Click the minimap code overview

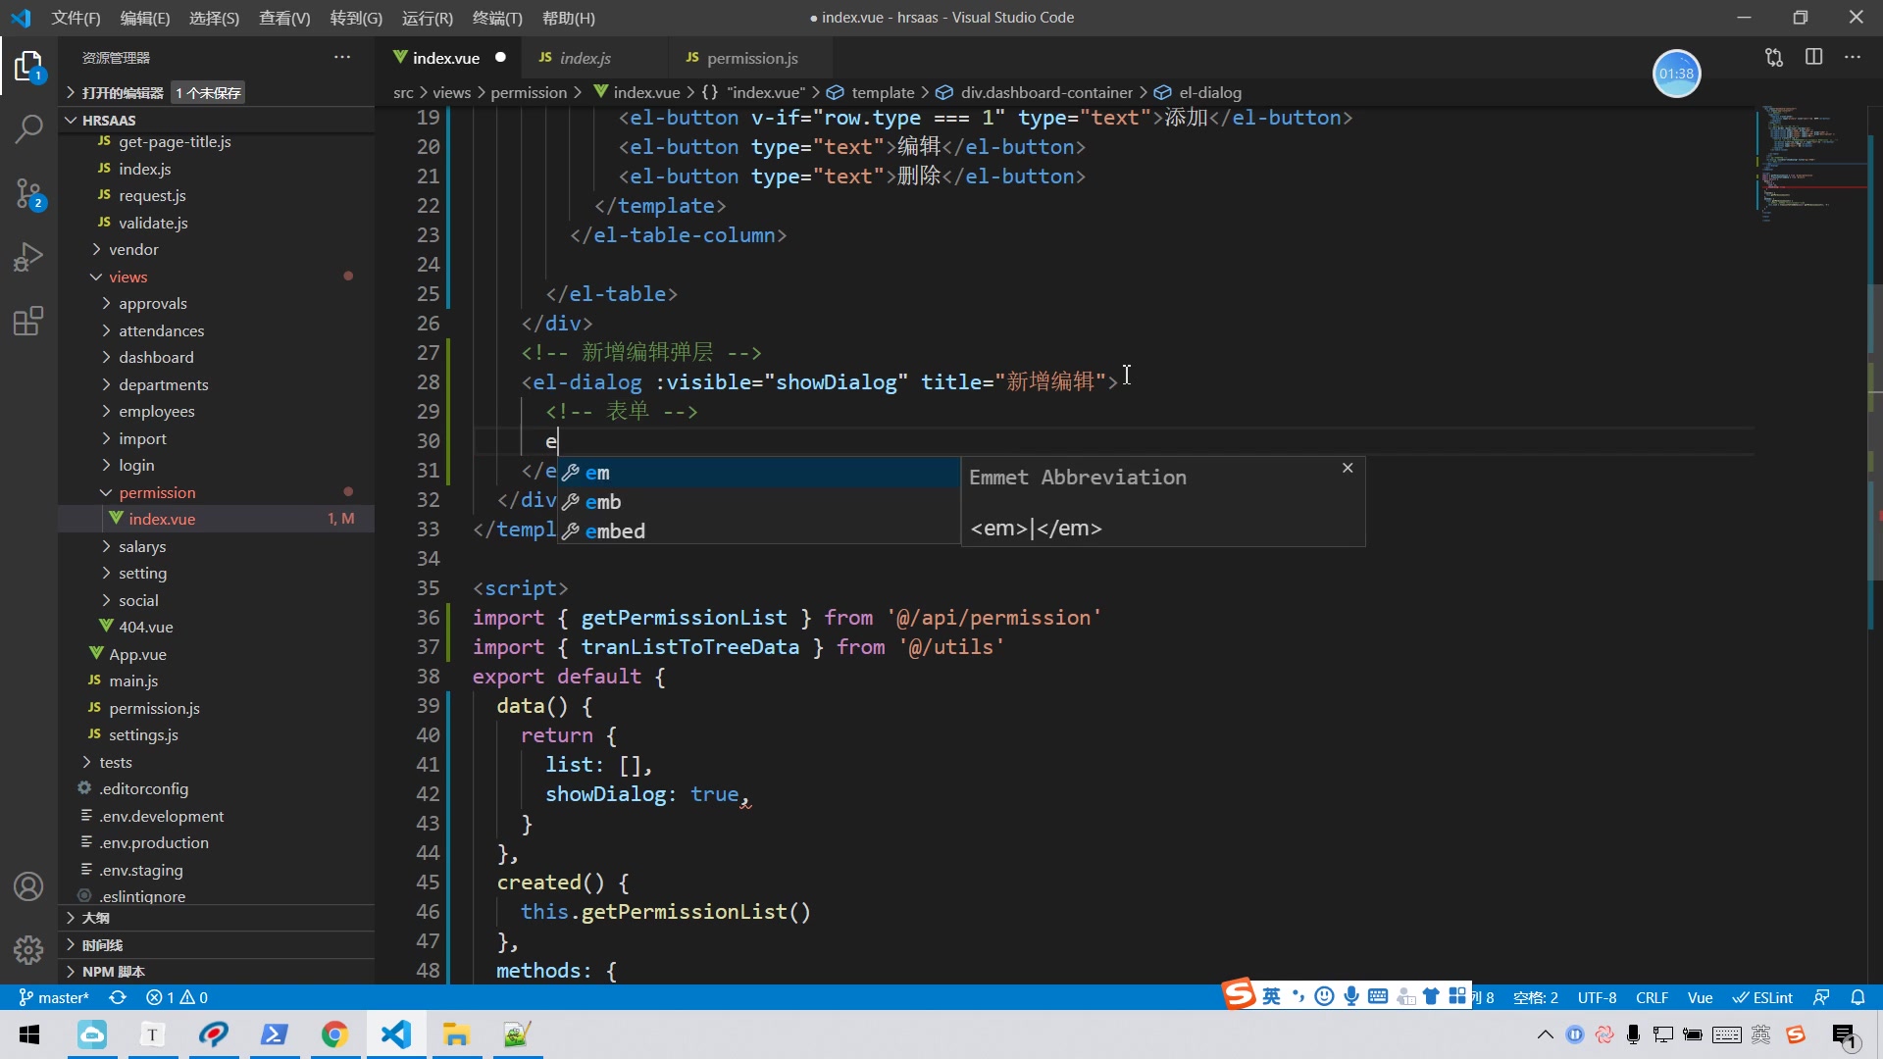(x=1809, y=164)
